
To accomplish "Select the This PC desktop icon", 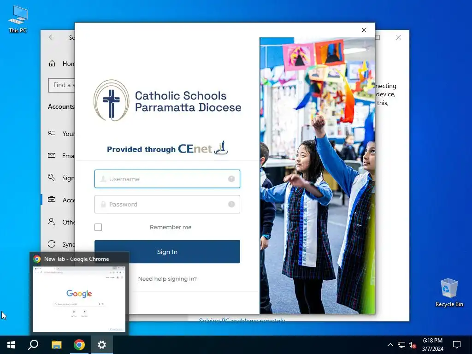I will (18, 19).
